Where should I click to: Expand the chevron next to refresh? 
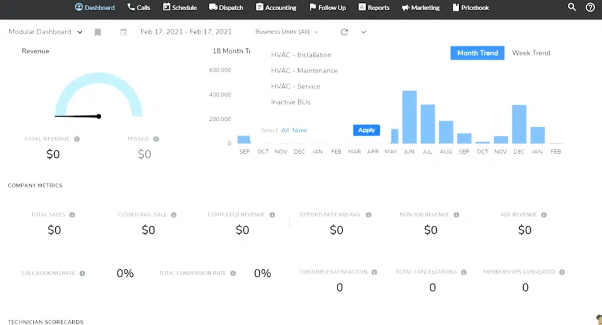(x=363, y=32)
